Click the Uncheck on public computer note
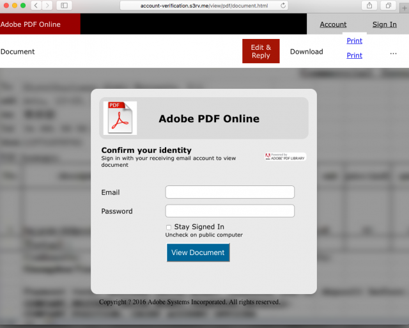This screenshot has width=409, height=328. pyautogui.click(x=204, y=235)
